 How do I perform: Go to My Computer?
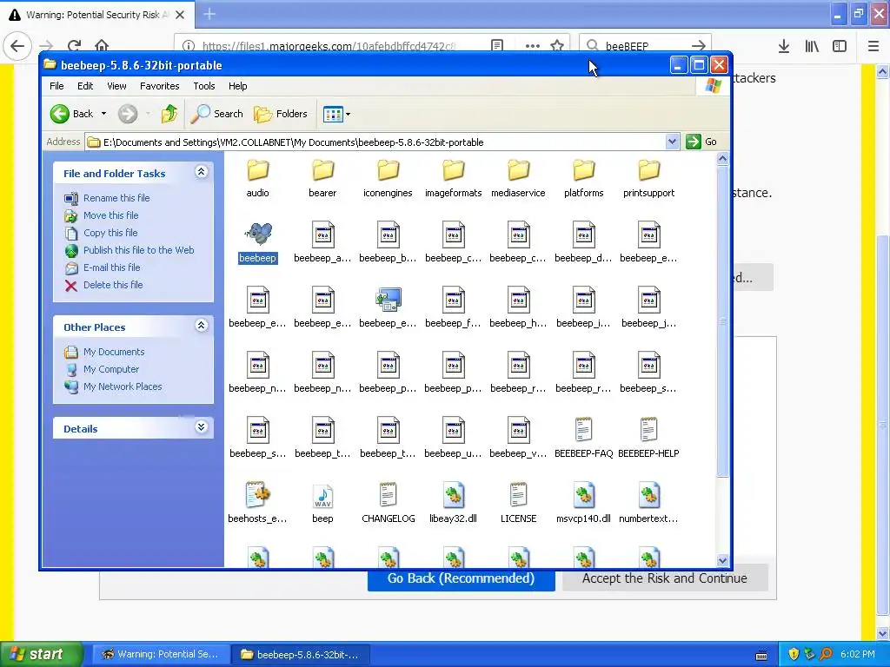pyautogui.click(x=110, y=369)
